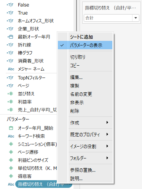Viewport: 142px width, 189px height.
Task: Select the 単位切り替え parameter
Action: tap(37, 168)
